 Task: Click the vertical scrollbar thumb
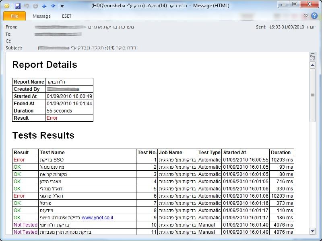(x=312, y=95)
